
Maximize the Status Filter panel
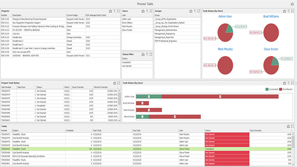click(151, 55)
